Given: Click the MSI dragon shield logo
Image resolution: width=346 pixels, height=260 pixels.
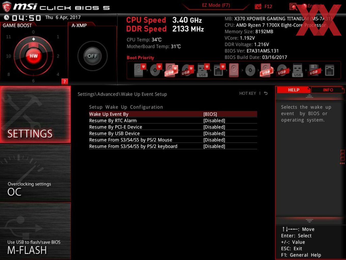Looking at the screenshot, I should [x=7, y=7].
